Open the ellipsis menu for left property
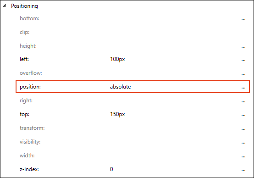Image resolution: width=254 pixels, height=178 pixels. pos(243,61)
